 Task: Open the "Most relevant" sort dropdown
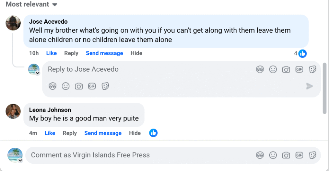point(31,4)
